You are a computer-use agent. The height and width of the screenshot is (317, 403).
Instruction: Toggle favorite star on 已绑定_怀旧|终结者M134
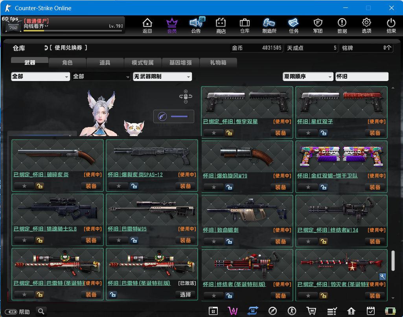pyautogui.click(x=308, y=241)
